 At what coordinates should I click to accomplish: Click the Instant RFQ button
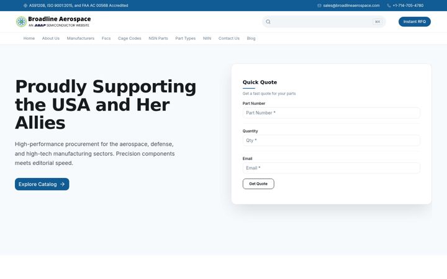[x=415, y=22]
